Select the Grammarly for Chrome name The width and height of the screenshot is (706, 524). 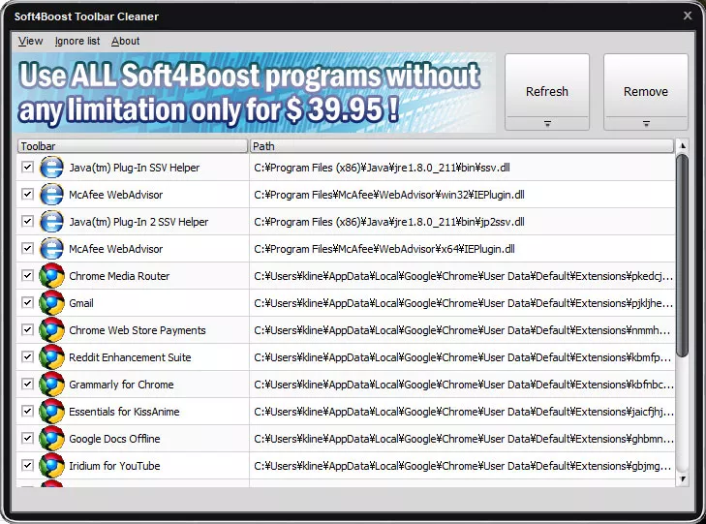pyautogui.click(x=121, y=385)
